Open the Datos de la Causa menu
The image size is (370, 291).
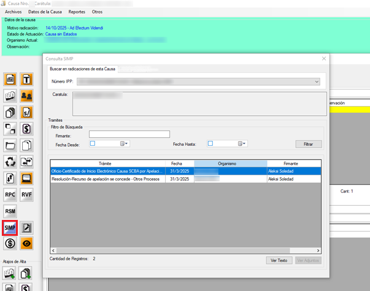click(x=45, y=12)
